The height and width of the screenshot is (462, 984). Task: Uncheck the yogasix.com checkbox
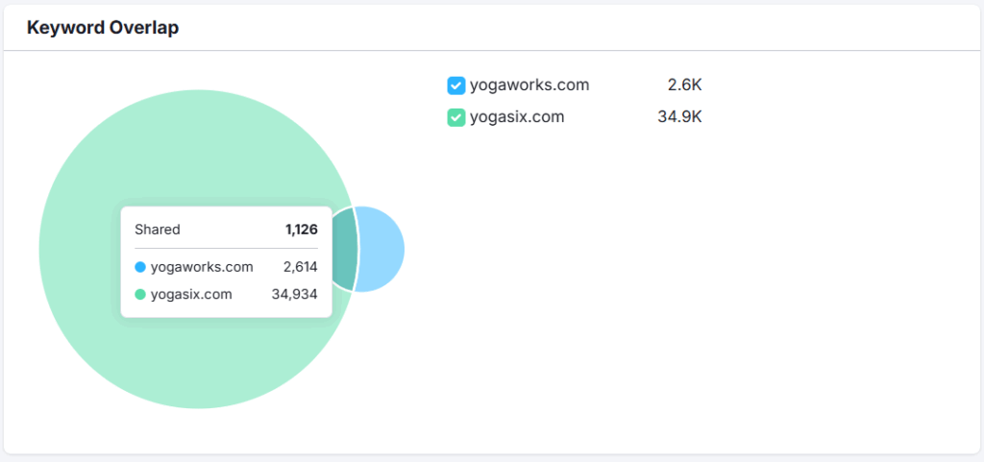456,118
